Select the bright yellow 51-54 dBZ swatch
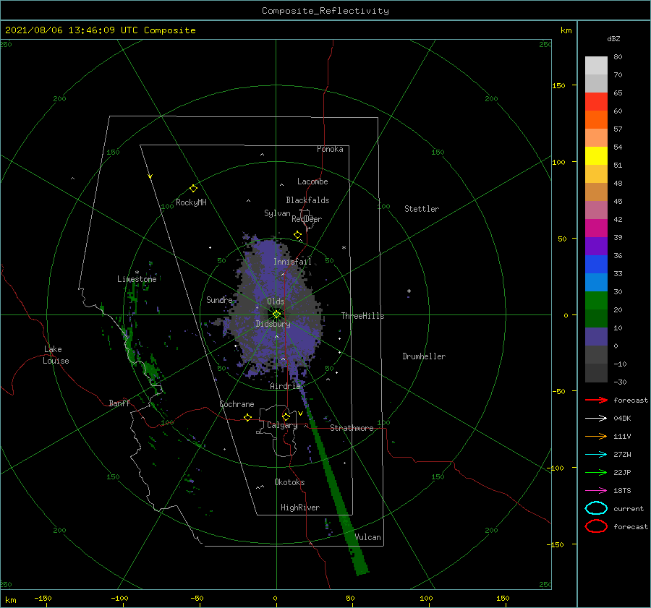The width and height of the screenshot is (651, 608). tap(596, 156)
